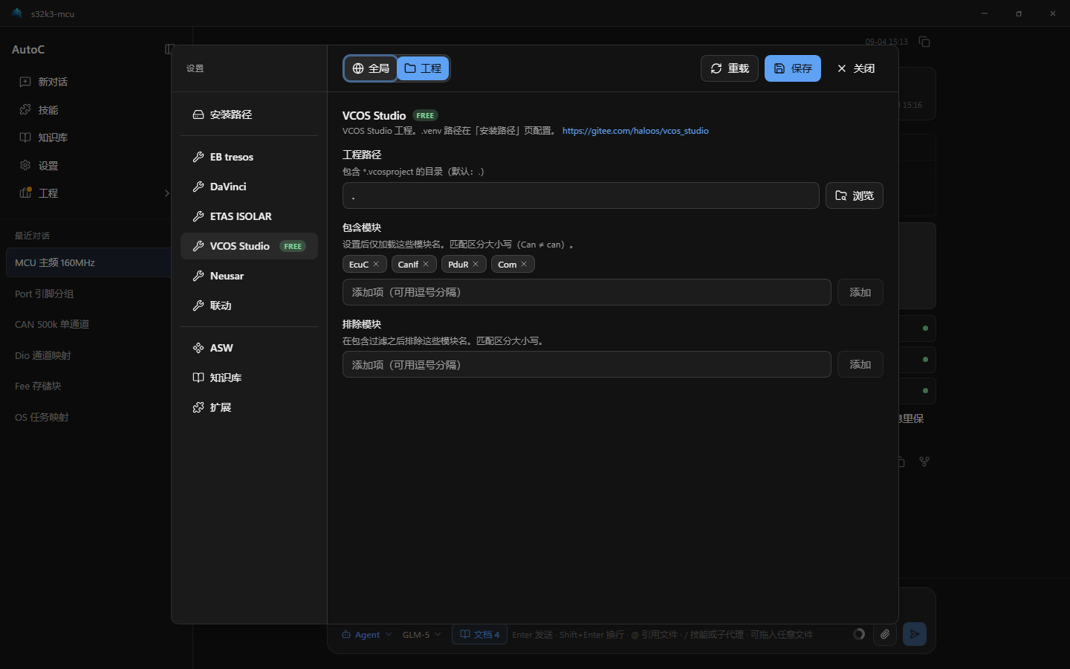Open 知识库 settings section in dialog

pos(249,378)
